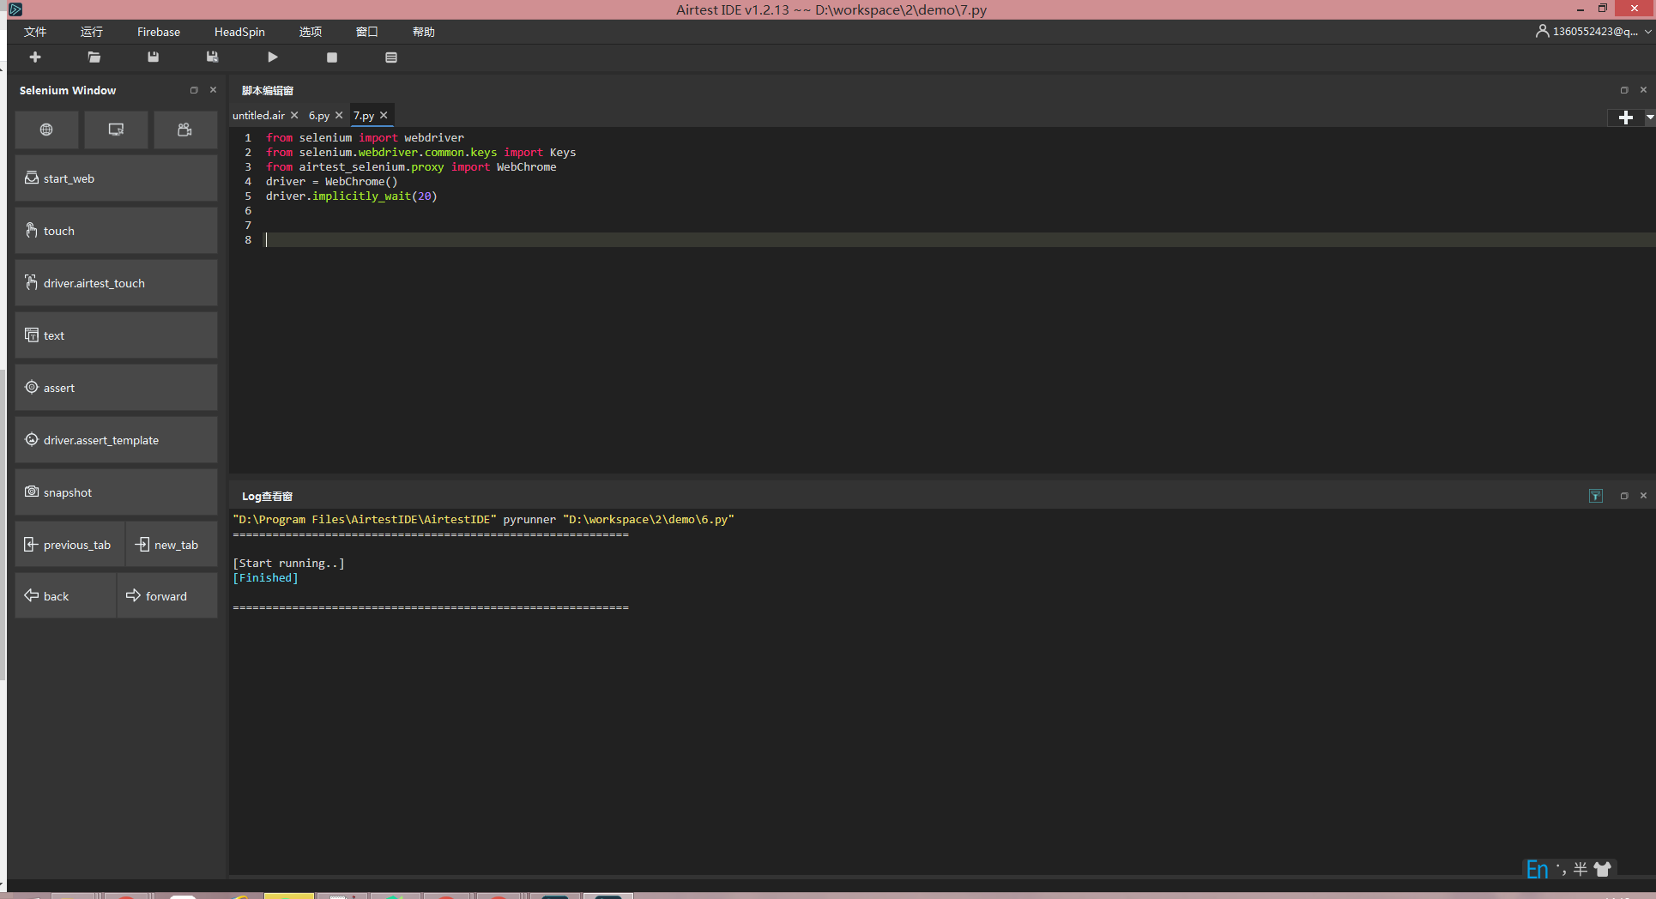The image size is (1656, 899).
Task: Click previous_tab button
Action: click(70, 545)
